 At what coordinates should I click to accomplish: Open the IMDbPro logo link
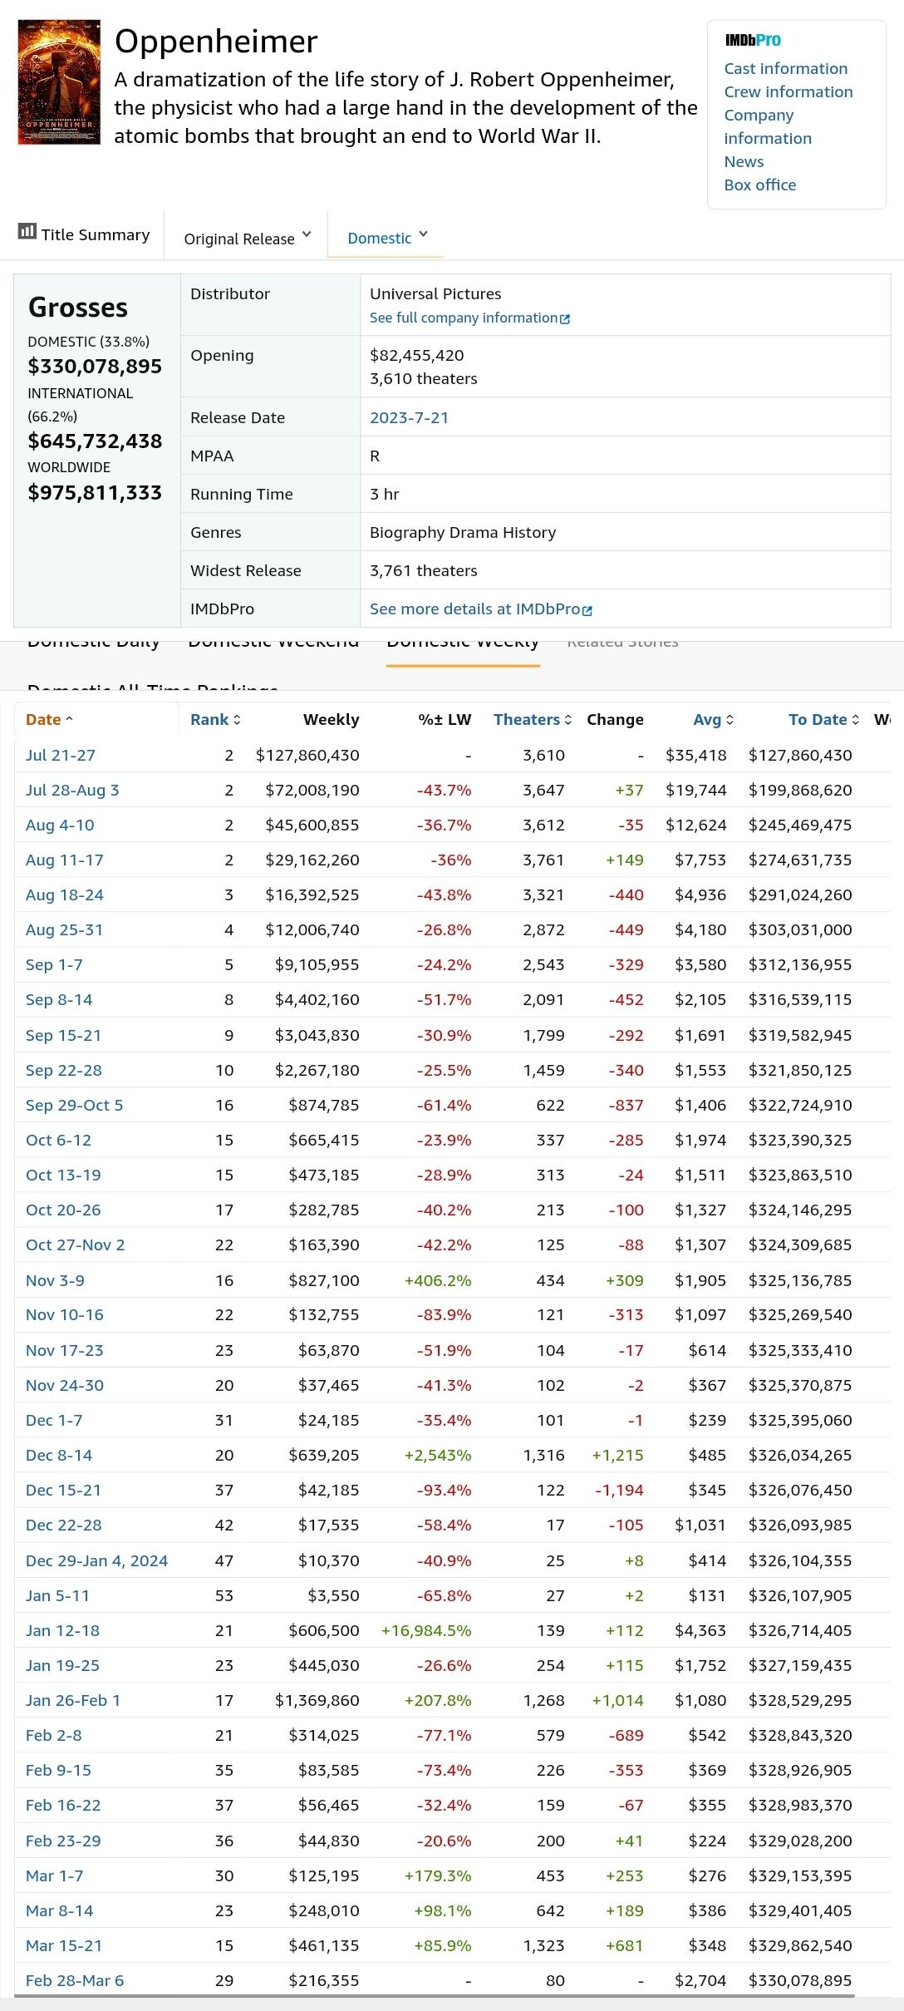pos(753,40)
